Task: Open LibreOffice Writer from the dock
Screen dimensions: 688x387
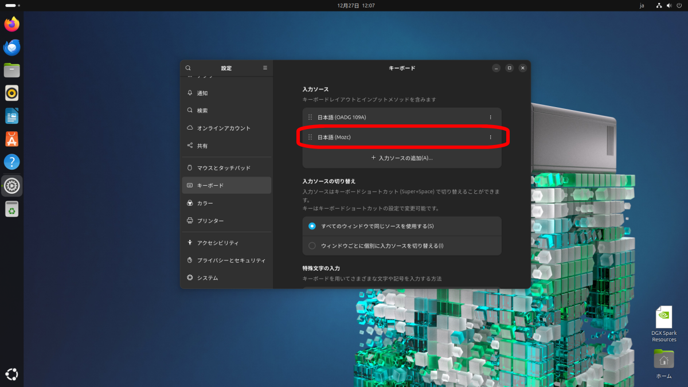Action: point(12,116)
